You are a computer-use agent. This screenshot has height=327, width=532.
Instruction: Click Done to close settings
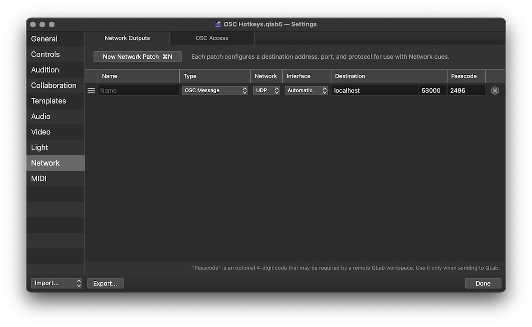coord(483,283)
